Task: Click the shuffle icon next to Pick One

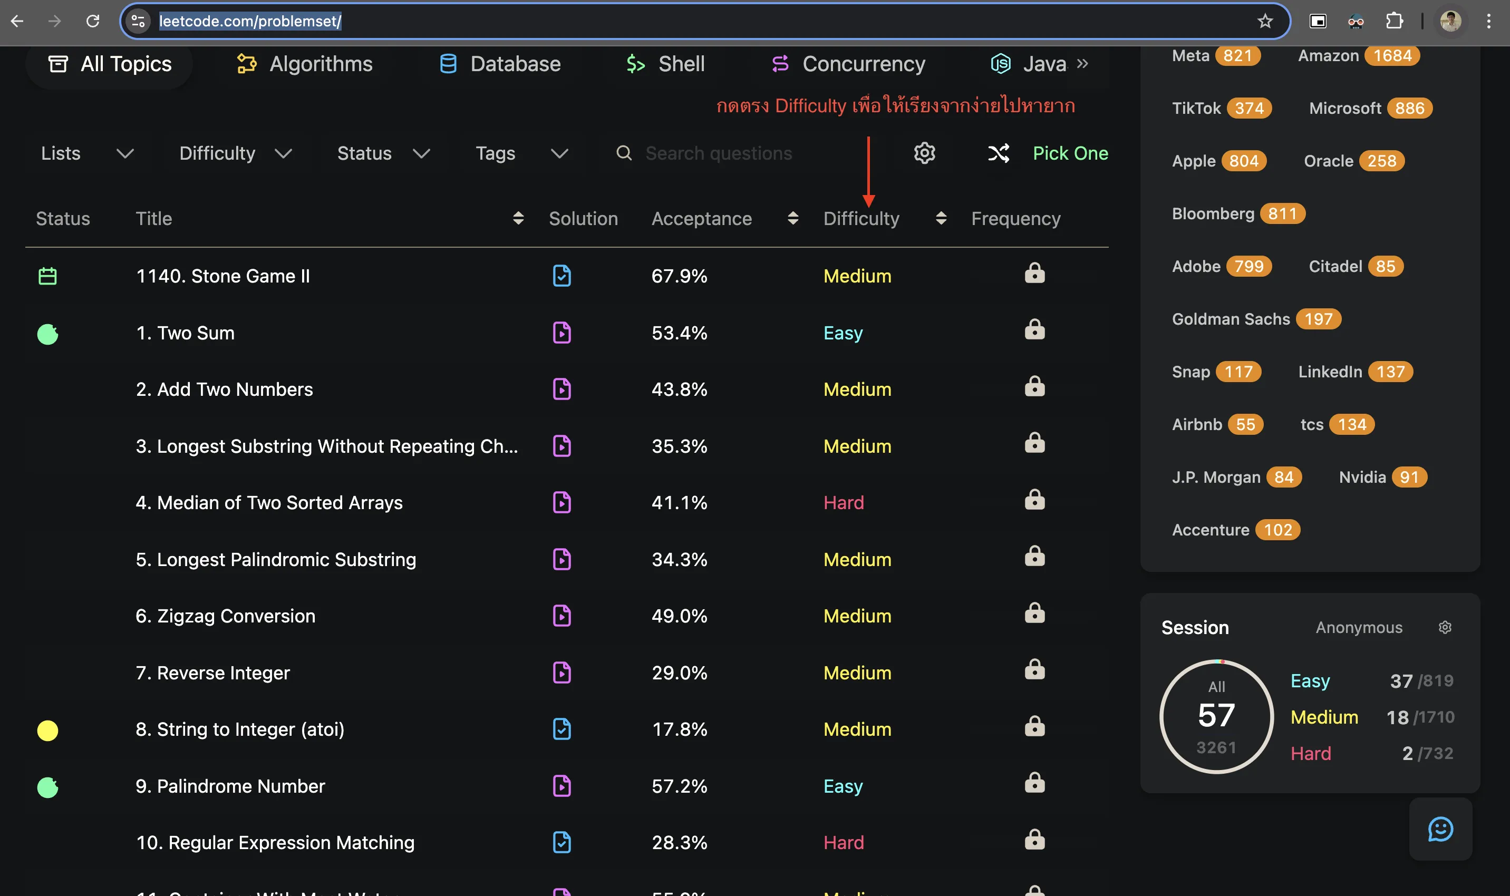Action: (x=998, y=152)
